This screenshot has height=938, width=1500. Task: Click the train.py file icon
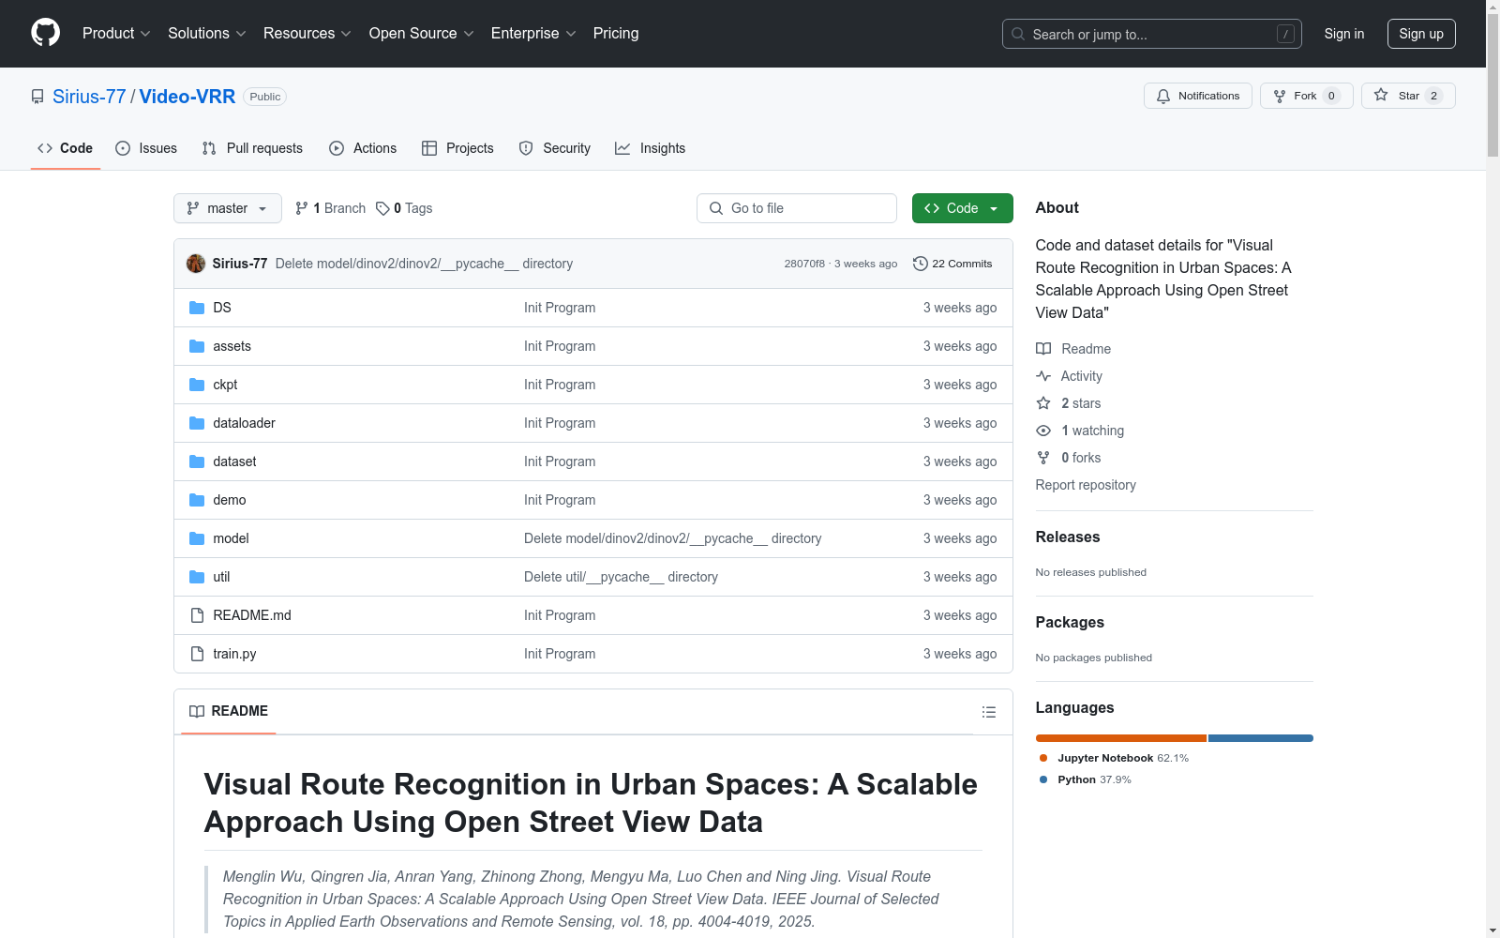coord(197,654)
